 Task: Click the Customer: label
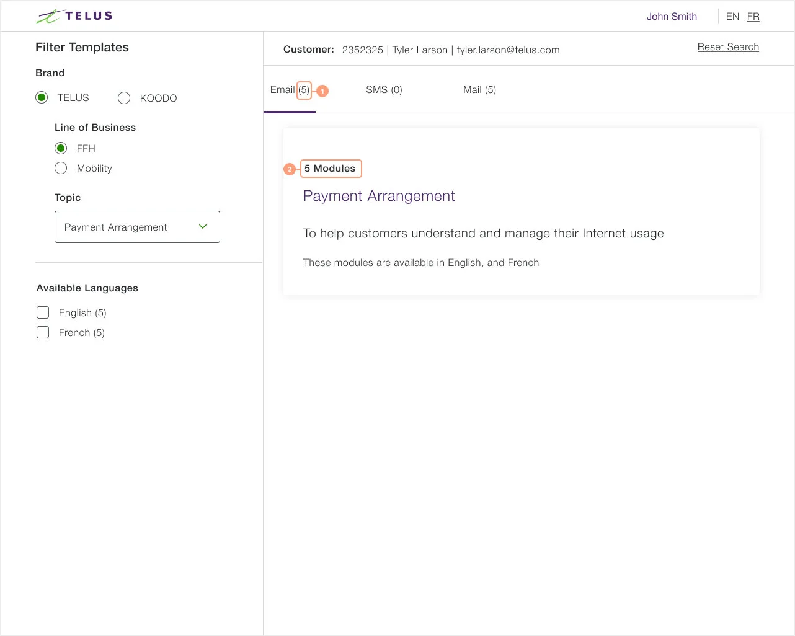(x=309, y=50)
